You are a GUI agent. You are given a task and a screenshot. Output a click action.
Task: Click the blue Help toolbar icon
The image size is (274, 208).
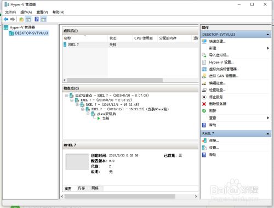37,19
